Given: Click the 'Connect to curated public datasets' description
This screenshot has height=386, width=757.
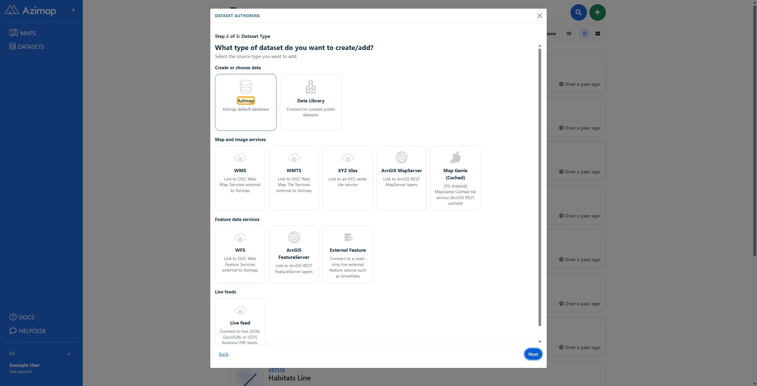Looking at the screenshot, I should click(311, 112).
